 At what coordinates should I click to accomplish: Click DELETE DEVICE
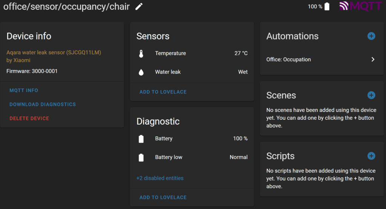29,119
